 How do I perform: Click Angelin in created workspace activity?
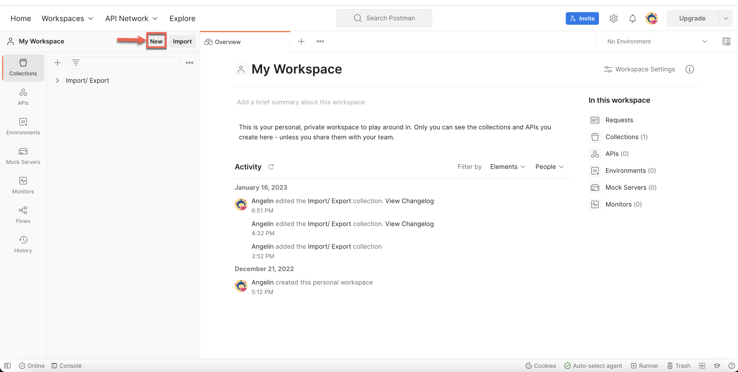click(262, 282)
